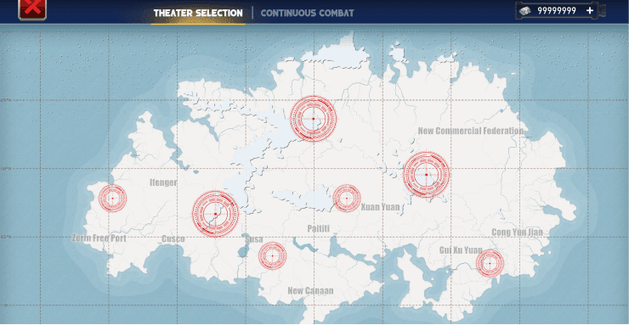Viewport: 629px width, 325px height.
Task: Click the small target marker near Gui Xu Yuan
Action: [x=490, y=263]
